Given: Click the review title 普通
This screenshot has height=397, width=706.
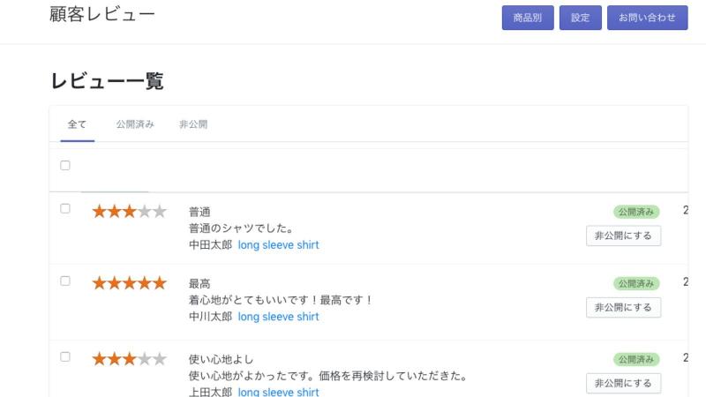Looking at the screenshot, I should click(x=199, y=212).
